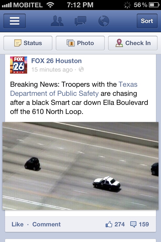Tap the Wi-Fi status icon
The width and height of the screenshot is (161, 242).
click(x=50, y=5)
